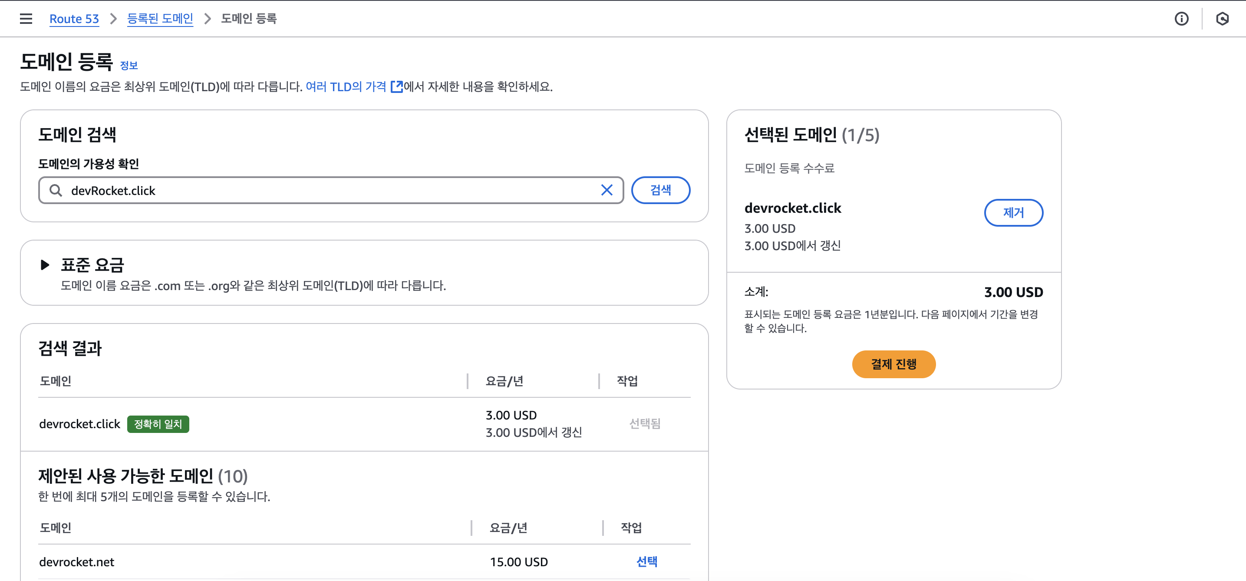This screenshot has width=1246, height=581.
Task: Clear the domain search field with X
Action: (x=607, y=190)
